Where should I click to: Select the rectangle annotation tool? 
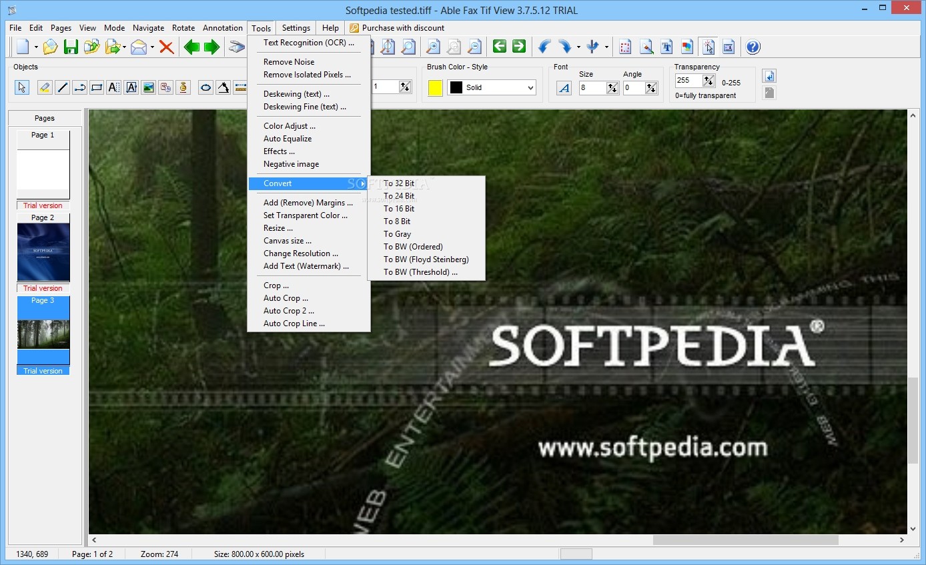[x=97, y=87]
